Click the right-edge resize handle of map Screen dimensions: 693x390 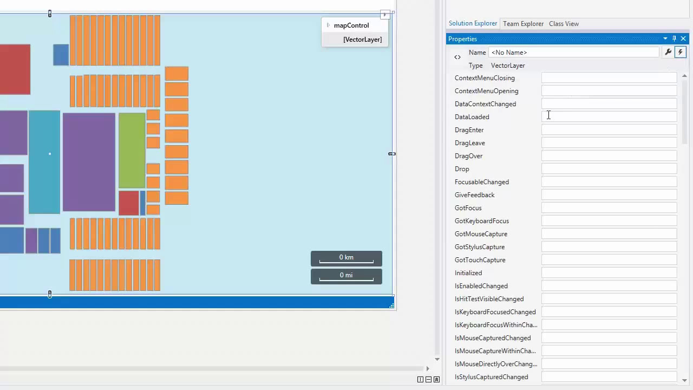[x=392, y=154]
